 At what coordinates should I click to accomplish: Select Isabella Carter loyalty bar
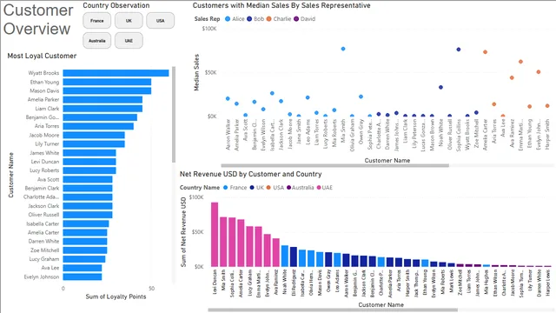86,224
